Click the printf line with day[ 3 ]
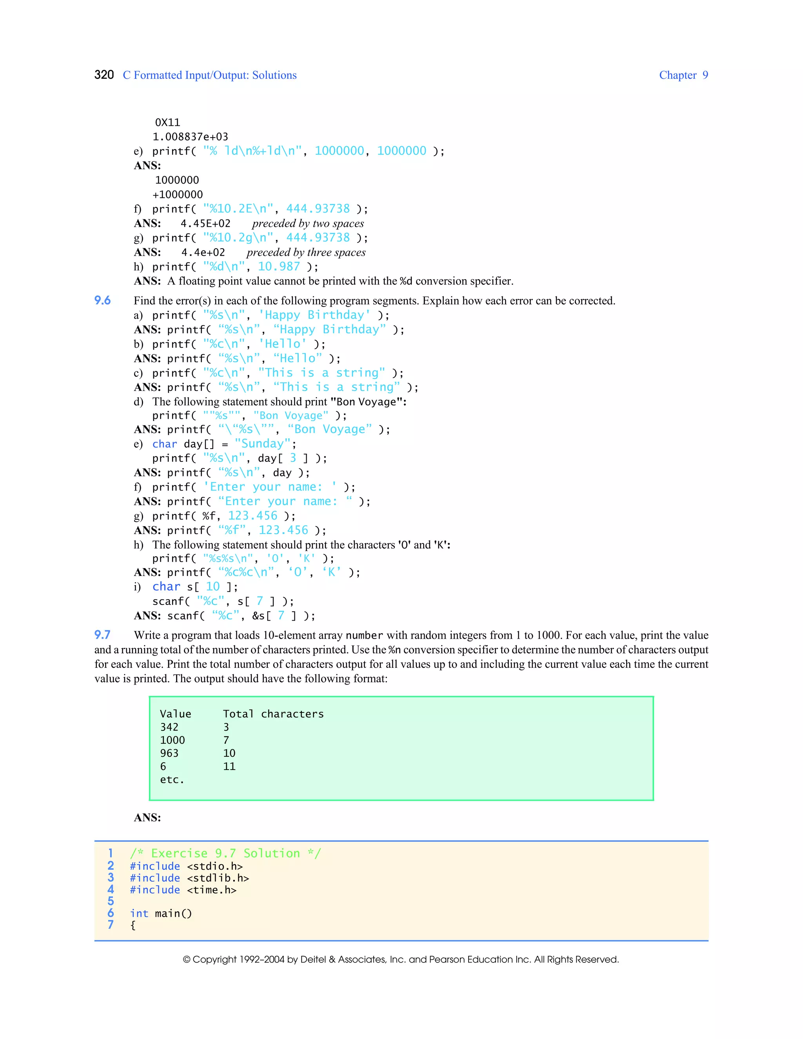The width and height of the screenshot is (803, 1039). pyautogui.click(x=239, y=459)
